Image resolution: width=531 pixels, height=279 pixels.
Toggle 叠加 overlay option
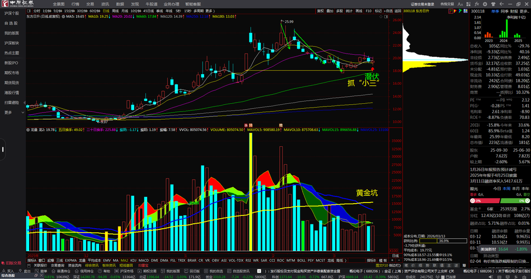pos(330,11)
